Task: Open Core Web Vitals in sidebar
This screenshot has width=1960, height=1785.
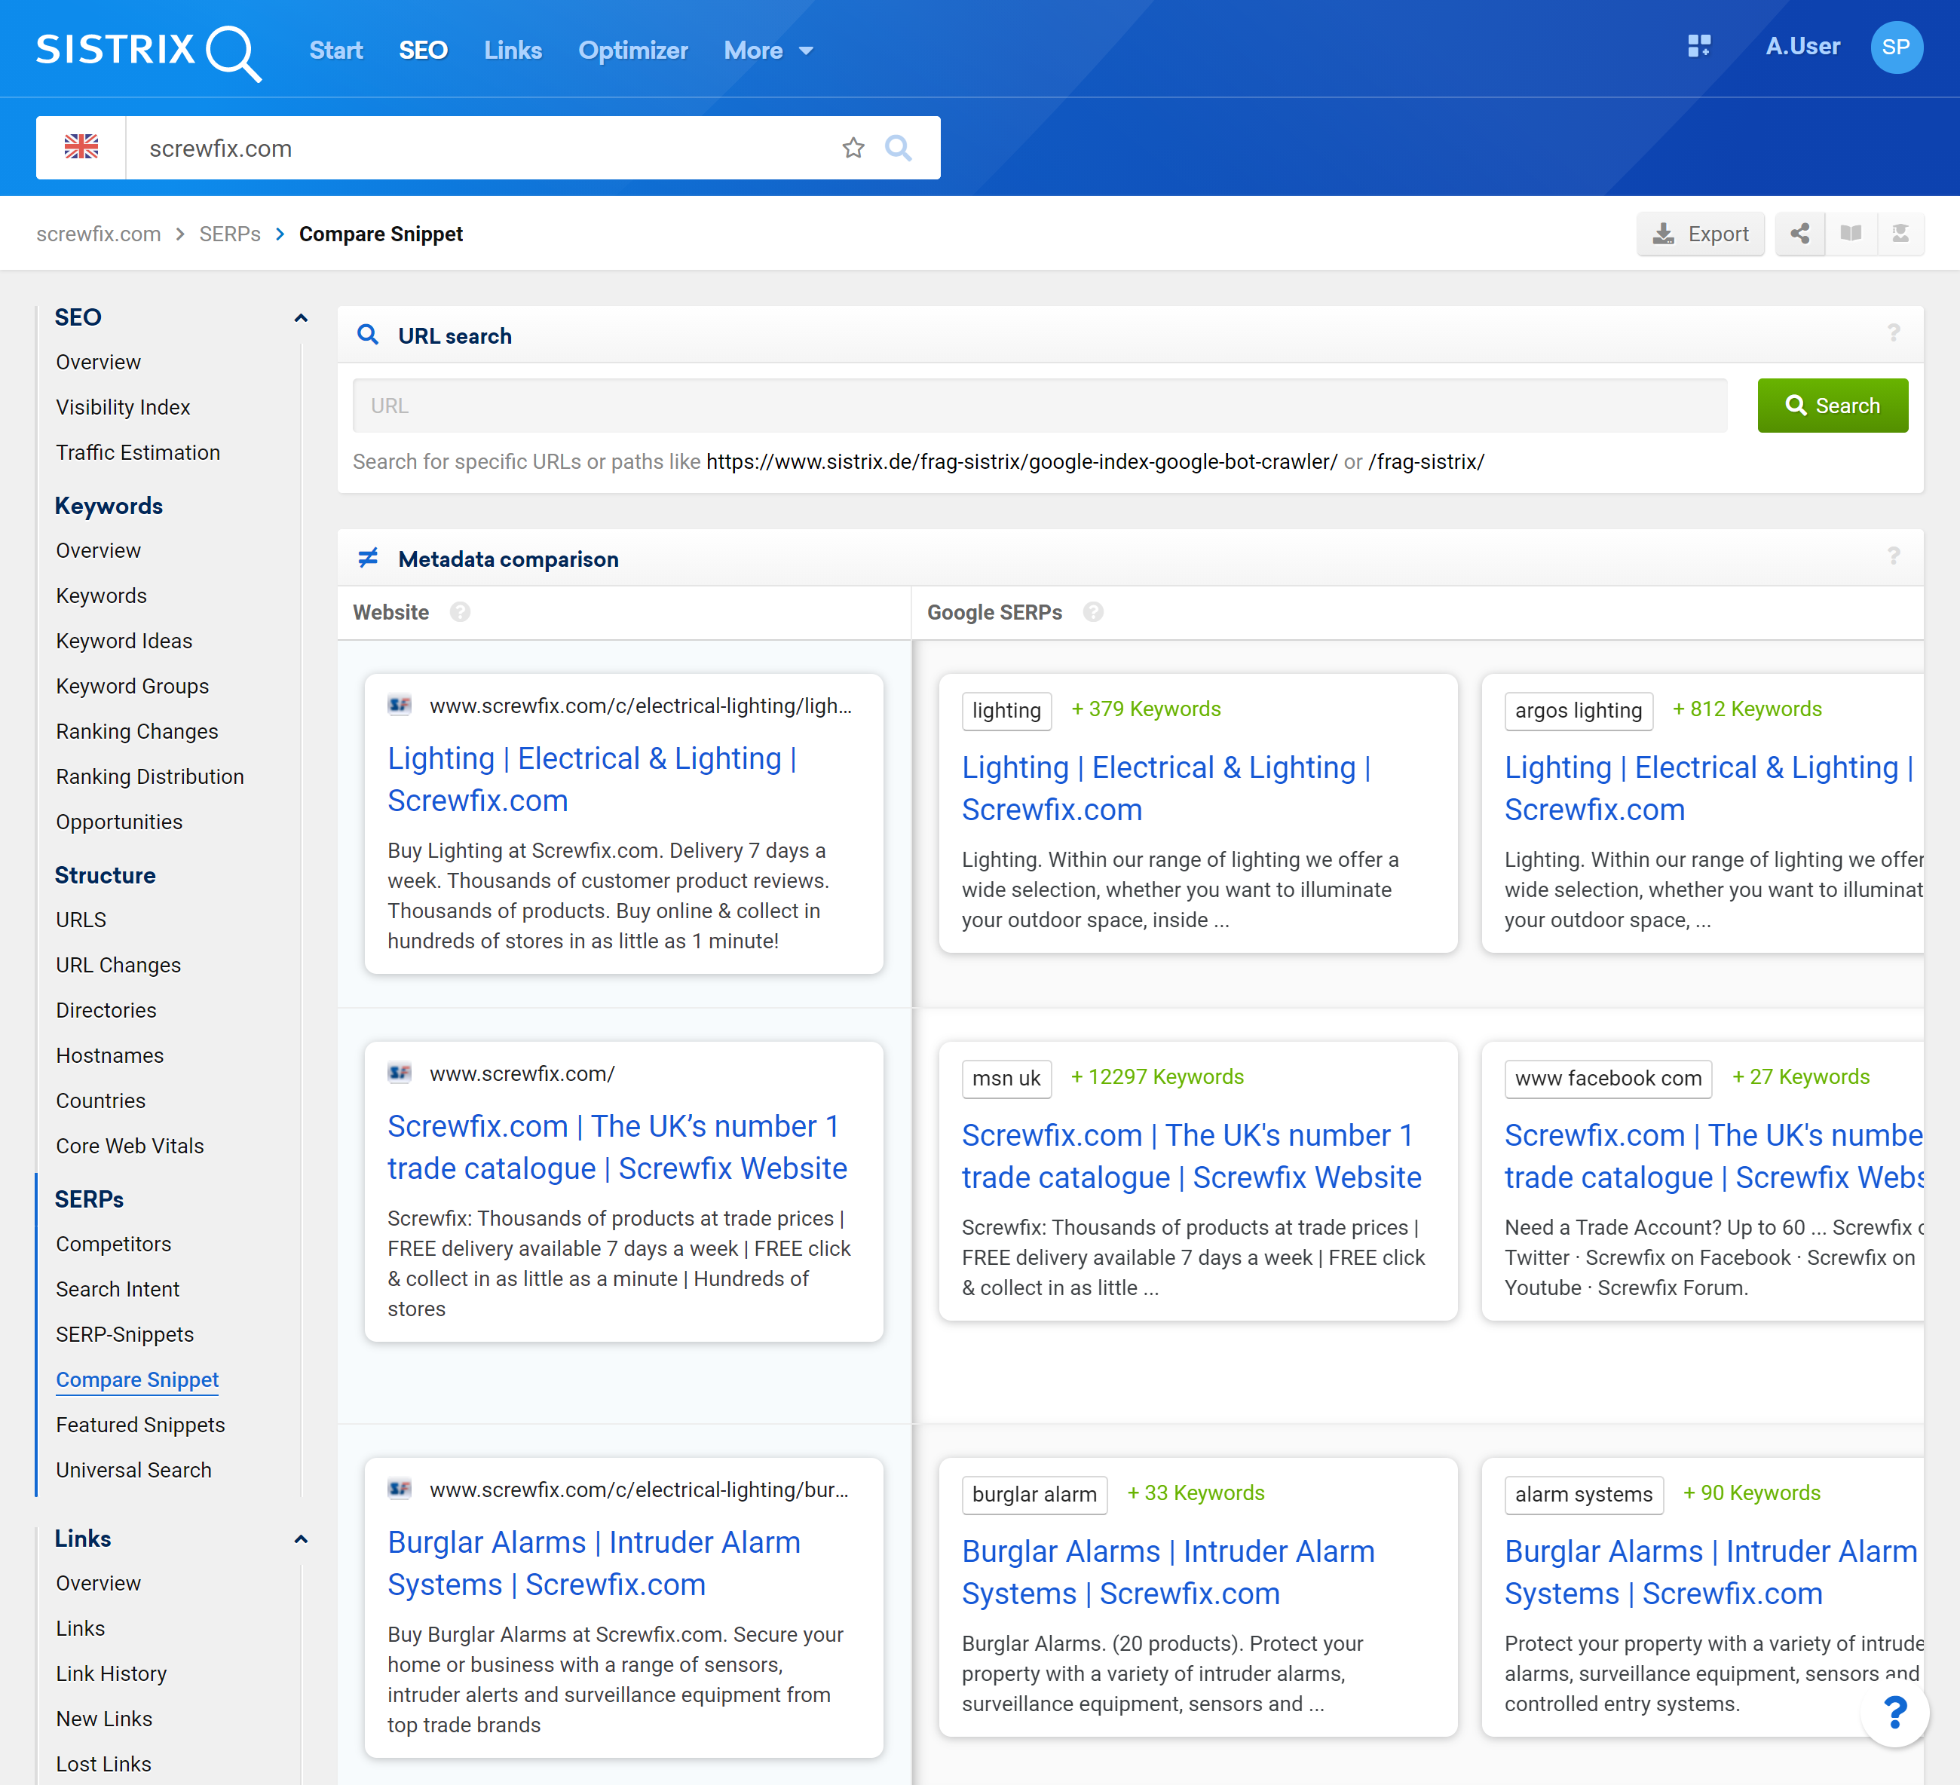Action: pos(130,1147)
